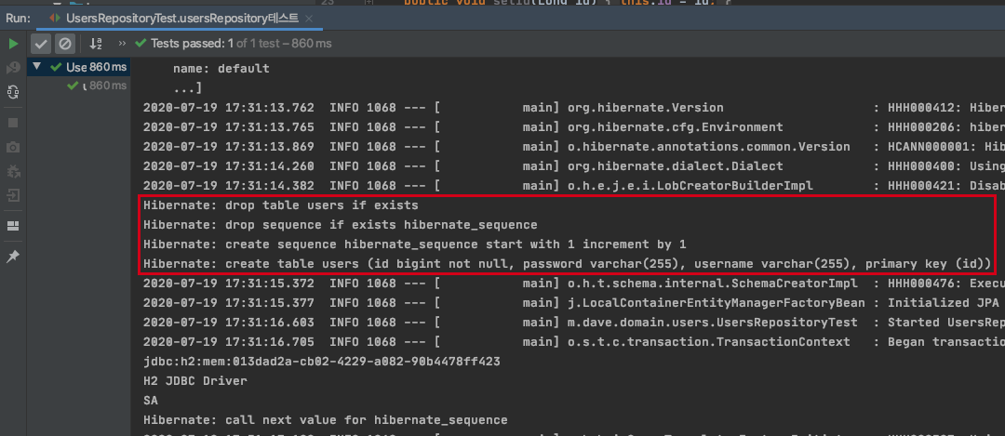Select the root 'Use' test result row
Image resolution: width=1005 pixels, height=436 pixels.
78,67
